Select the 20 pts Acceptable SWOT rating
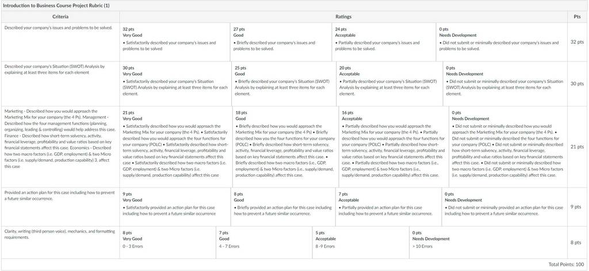 click(389, 84)
